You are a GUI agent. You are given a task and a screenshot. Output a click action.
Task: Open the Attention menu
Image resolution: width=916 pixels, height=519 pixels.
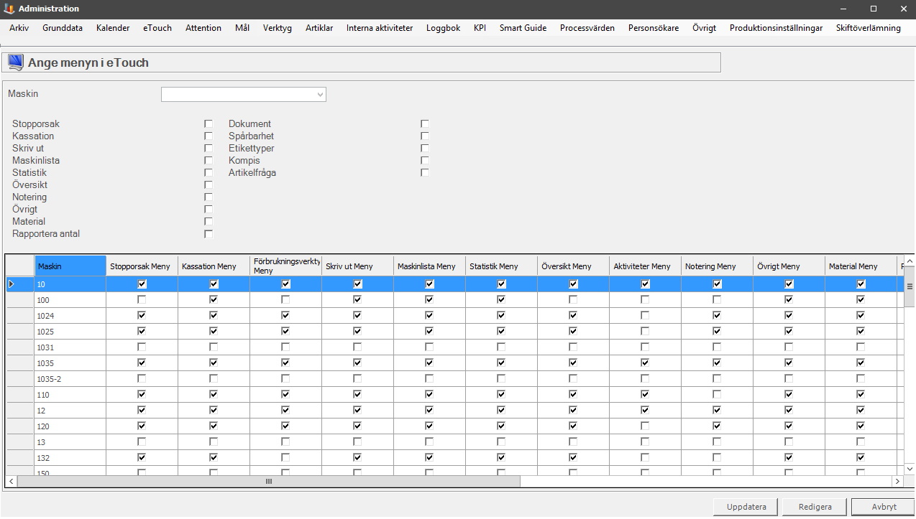[203, 28]
